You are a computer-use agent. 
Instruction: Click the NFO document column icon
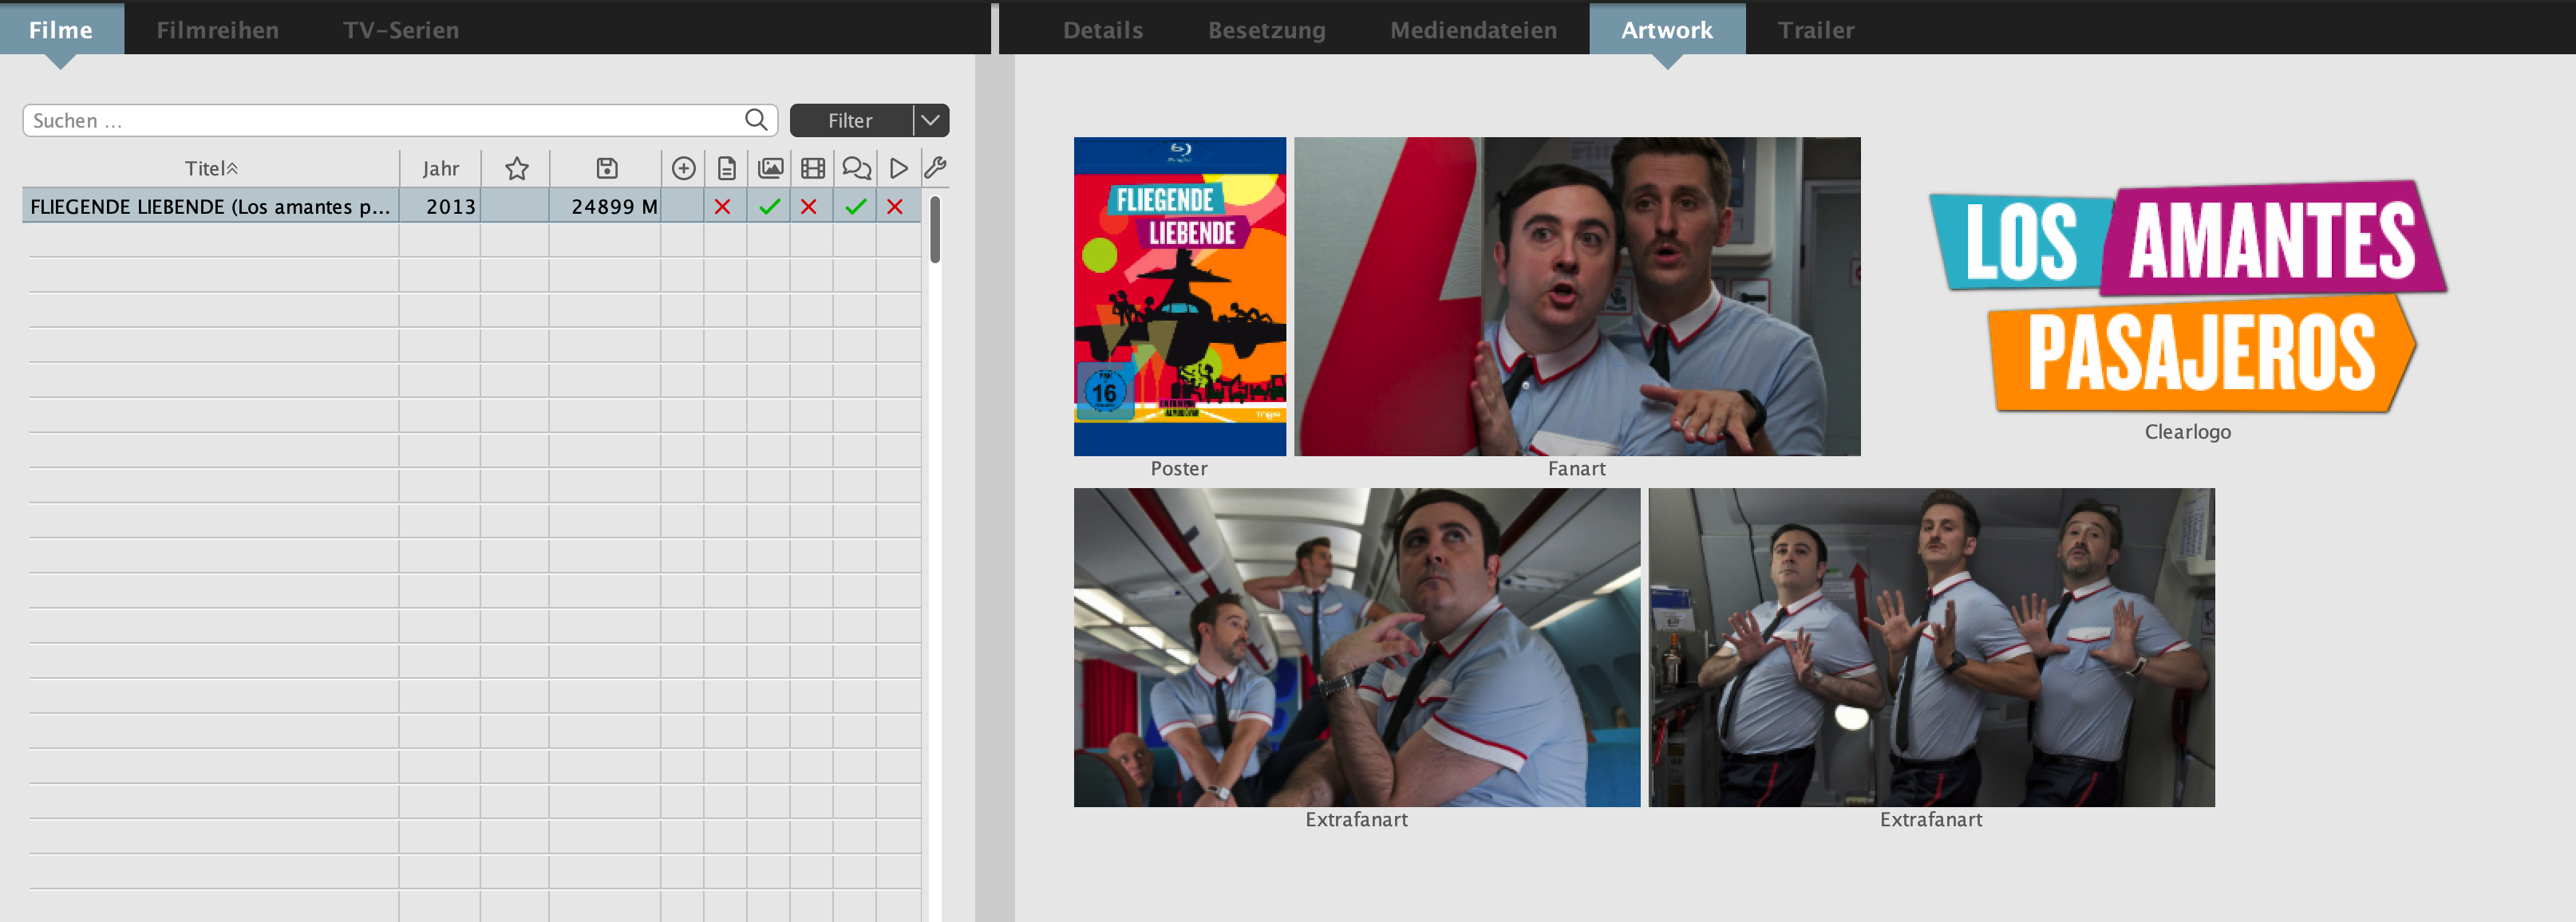point(726,167)
